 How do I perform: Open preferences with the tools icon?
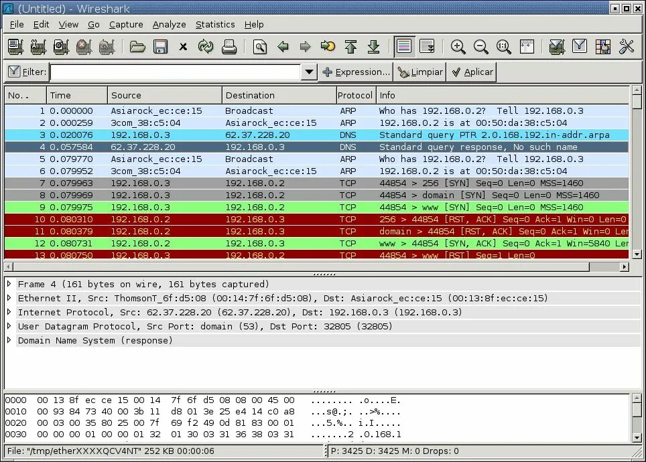[626, 46]
